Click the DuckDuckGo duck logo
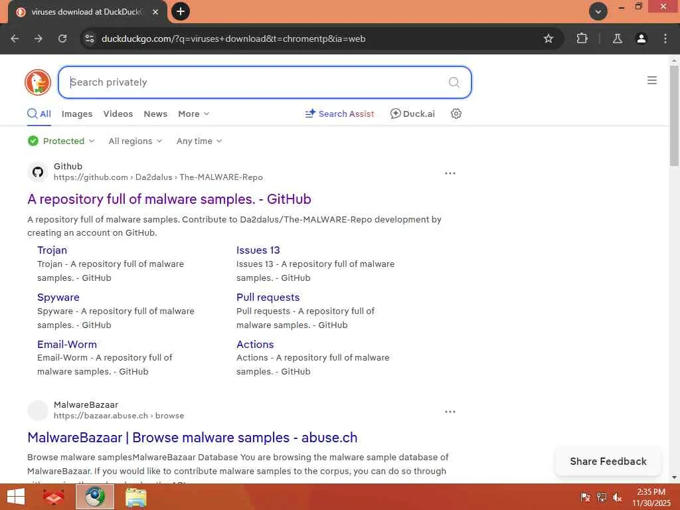 pos(38,82)
